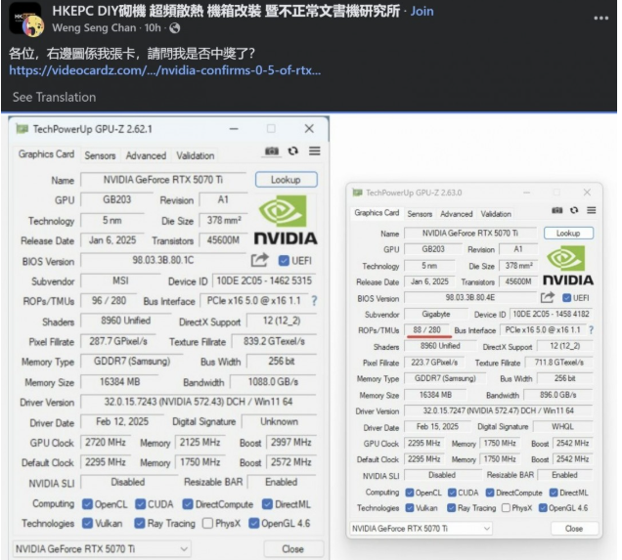
Task: Click Pixel Fillrate value 287.7 GPixel/s
Action: pos(118,341)
